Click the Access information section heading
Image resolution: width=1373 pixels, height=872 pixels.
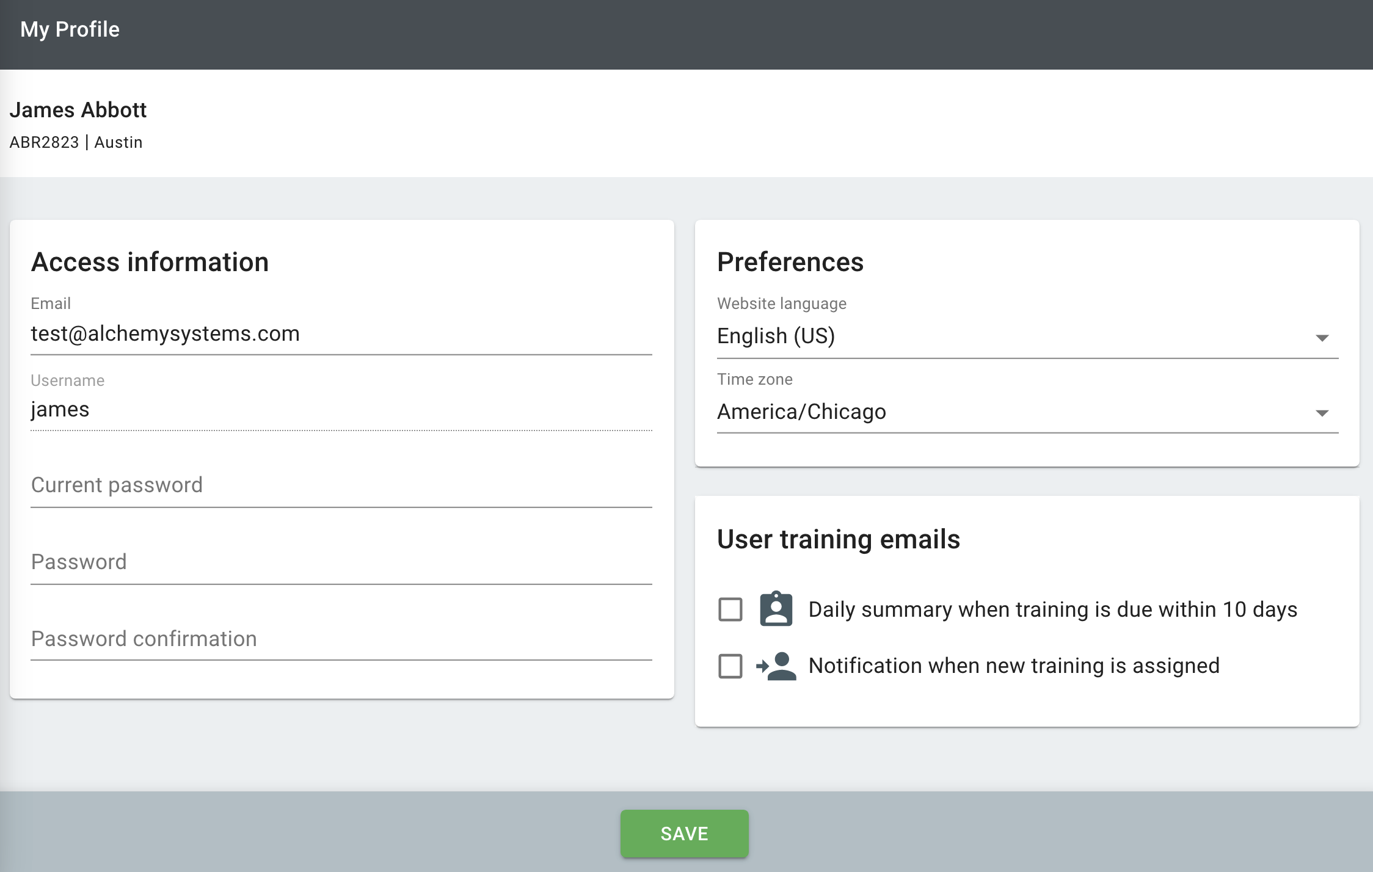[x=150, y=262]
